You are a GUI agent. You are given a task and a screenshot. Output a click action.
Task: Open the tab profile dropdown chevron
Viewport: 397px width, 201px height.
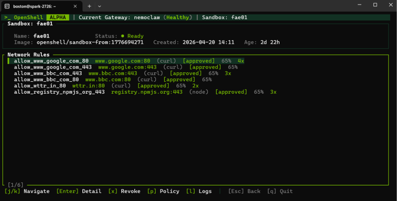coord(100,6)
